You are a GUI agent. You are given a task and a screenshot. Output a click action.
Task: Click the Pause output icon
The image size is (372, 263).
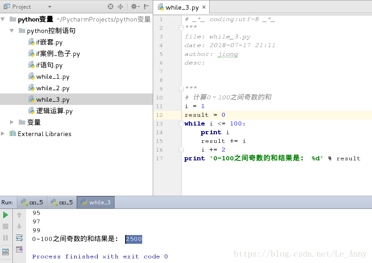(6, 238)
